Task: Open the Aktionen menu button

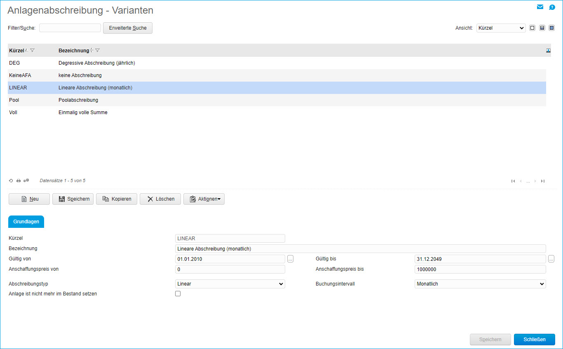Action: [204, 199]
